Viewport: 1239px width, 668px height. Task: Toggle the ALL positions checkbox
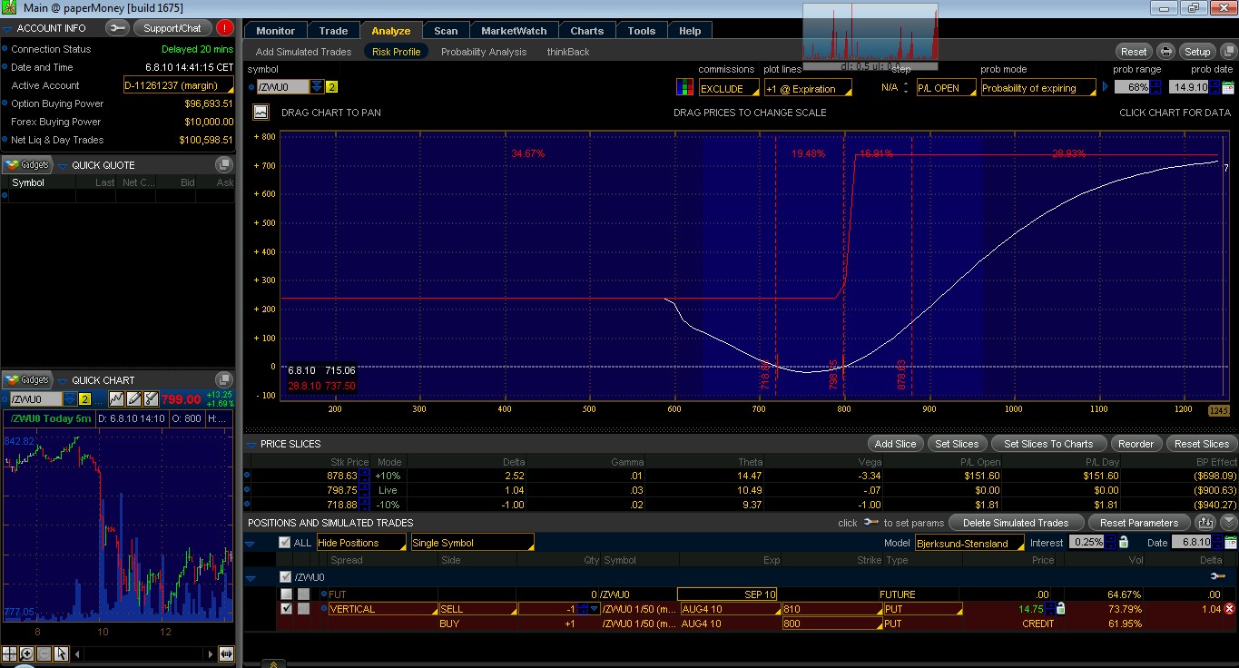(285, 543)
